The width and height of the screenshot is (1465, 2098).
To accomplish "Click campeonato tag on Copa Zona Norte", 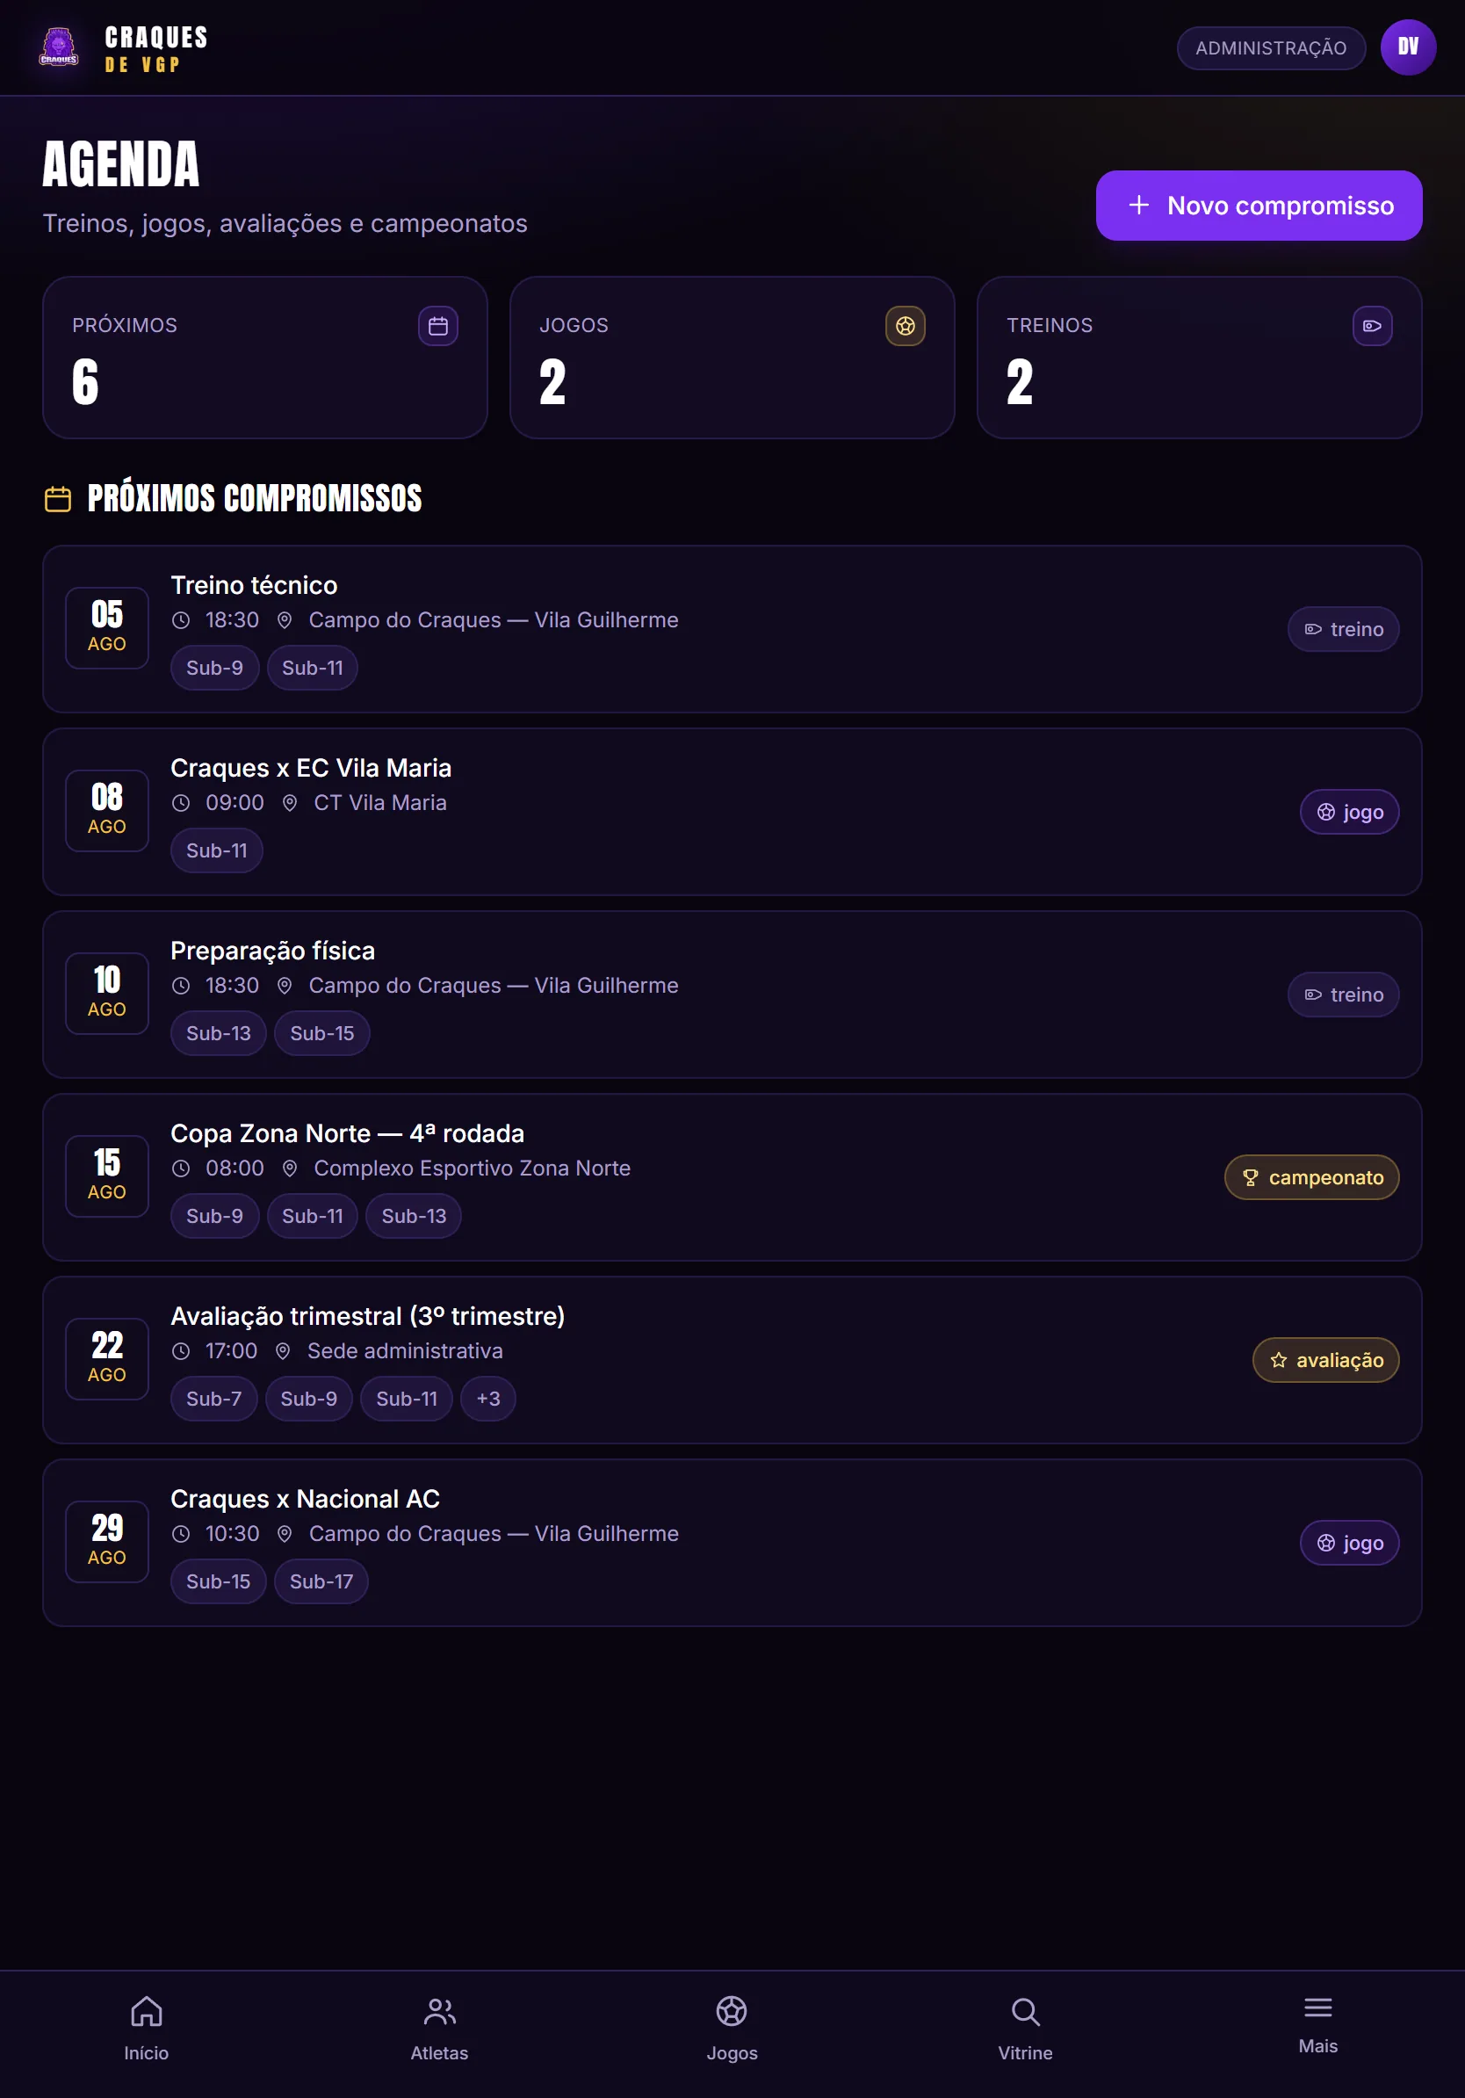I will (1311, 1177).
